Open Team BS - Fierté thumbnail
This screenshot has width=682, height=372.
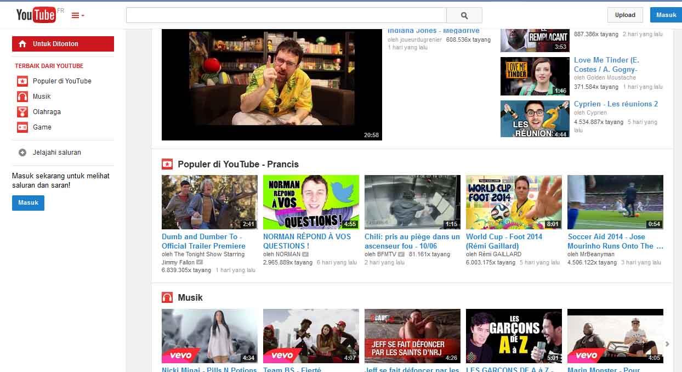pos(311,336)
